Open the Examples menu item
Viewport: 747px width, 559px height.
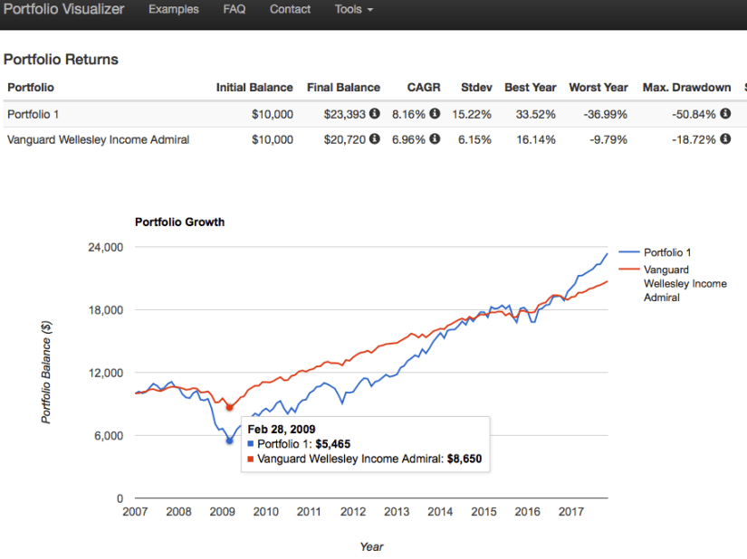(x=174, y=10)
